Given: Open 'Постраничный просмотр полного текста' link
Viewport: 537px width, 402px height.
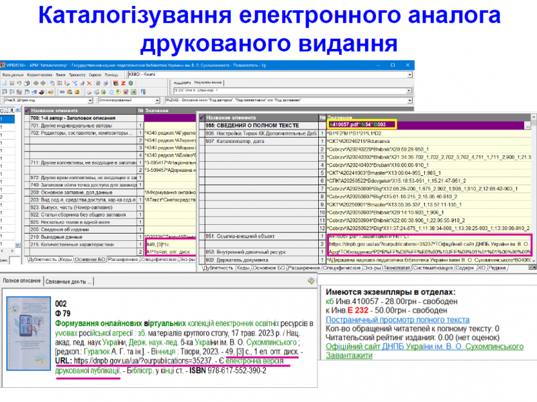Looking at the screenshot, I should coord(397,320).
